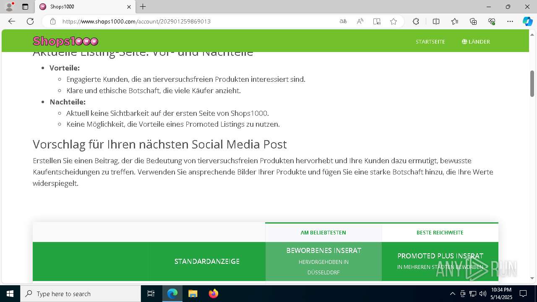The image size is (537, 302).
Task: Click the 'Keine Möglichkeit' bullet text
Action: pos(173,124)
